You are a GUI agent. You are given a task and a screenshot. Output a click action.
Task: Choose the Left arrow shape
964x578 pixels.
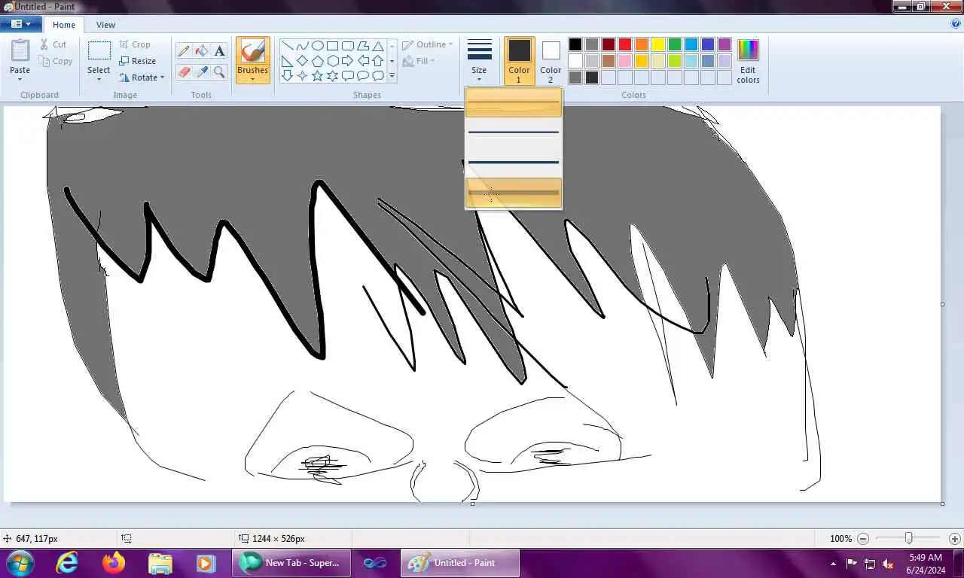(362, 61)
